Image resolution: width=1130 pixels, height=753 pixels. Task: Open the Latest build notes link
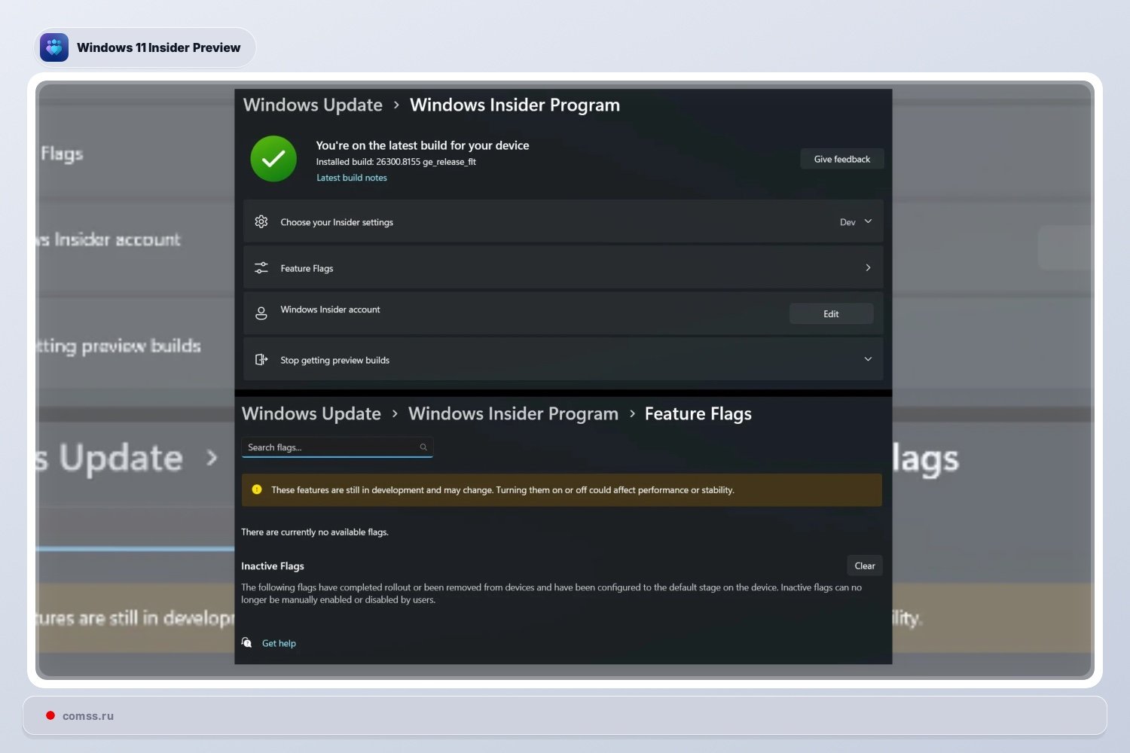click(352, 178)
